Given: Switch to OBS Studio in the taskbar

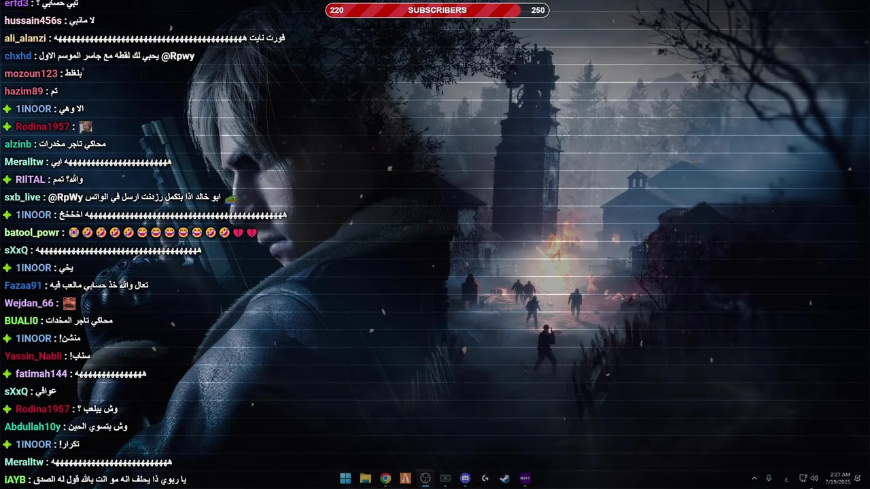Looking at the screenshot, I should click(x=425, y=478).
